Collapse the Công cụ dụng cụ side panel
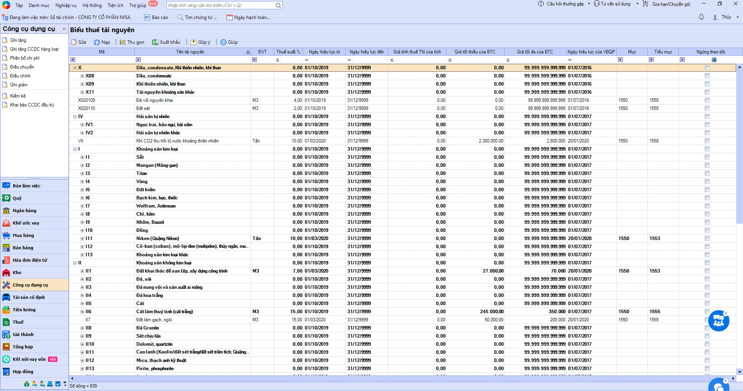This screenshot has width=743, height=391. click(x=64, y=29)
